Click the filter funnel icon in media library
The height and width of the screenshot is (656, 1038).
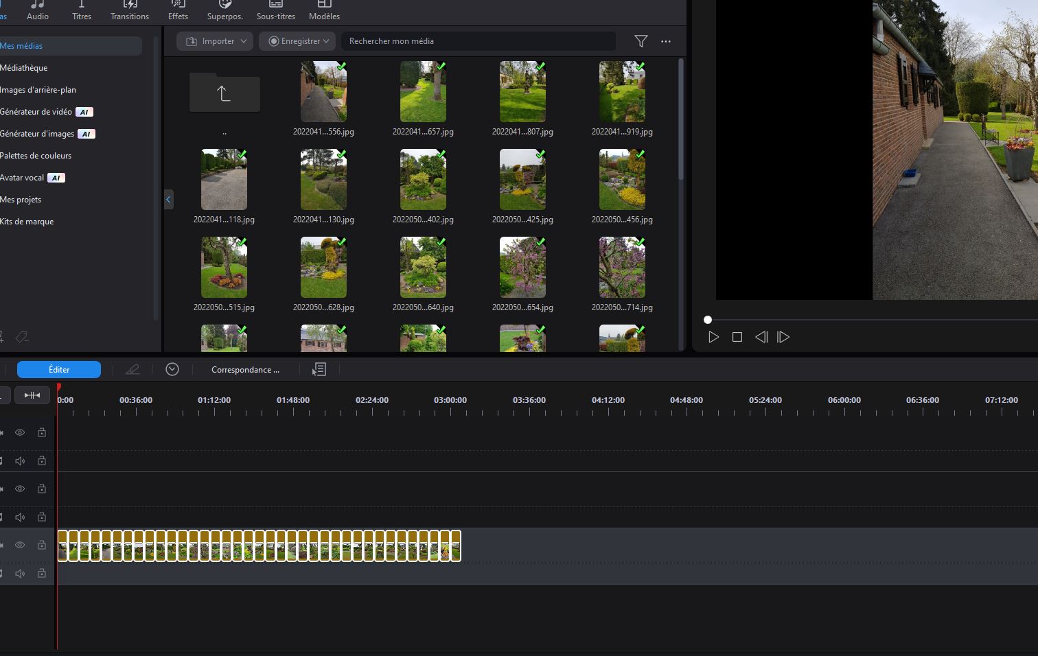[641, 41]
